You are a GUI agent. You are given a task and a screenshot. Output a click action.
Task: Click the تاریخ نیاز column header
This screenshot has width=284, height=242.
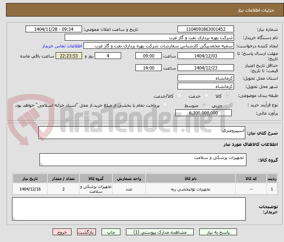pyautogui.click(x=30, y=178)
